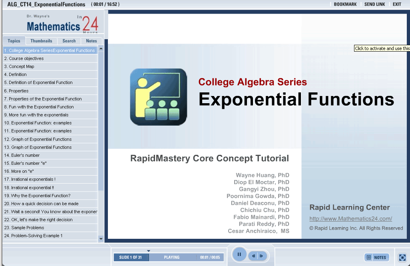Advance to the next slide

tap(261, 256)
